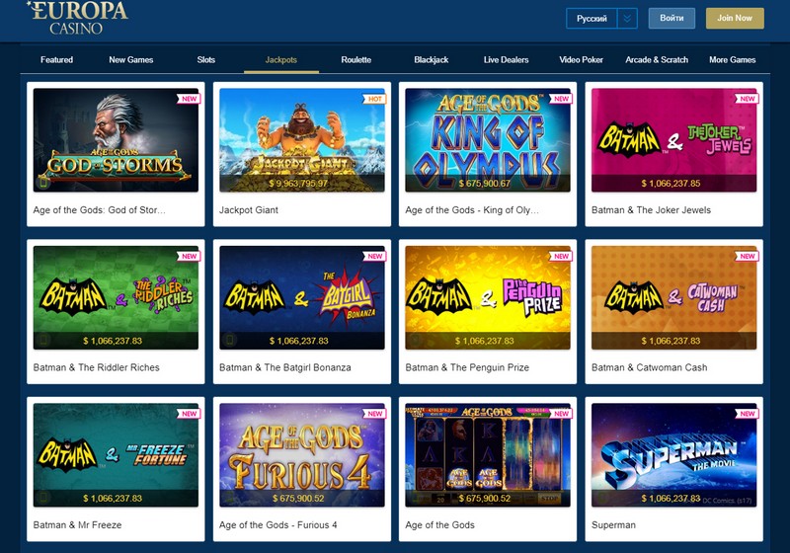The height and width of the screenshot is (553, 790).
Task: Click title Batman & The Joker Jewels
Action: point(651,210)
